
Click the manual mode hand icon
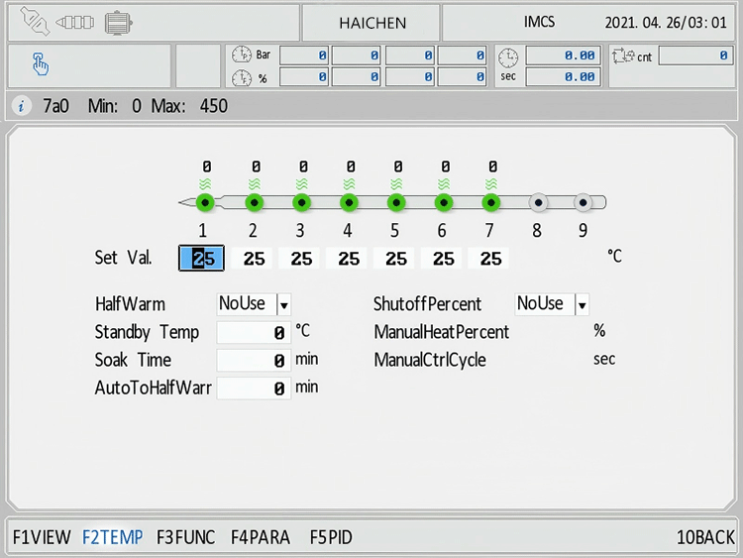pos(41,64)
